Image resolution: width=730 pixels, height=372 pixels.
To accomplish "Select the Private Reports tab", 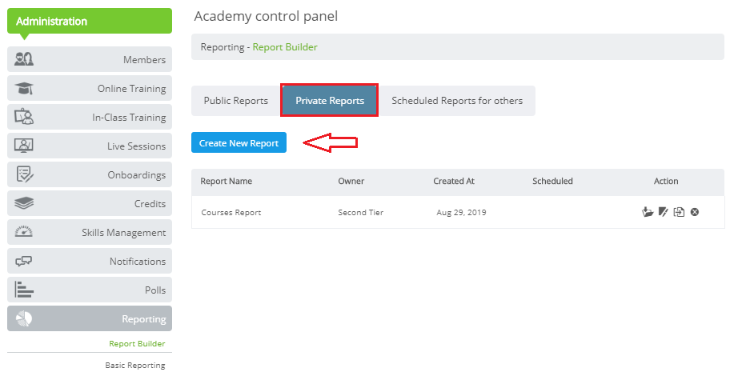I will coord(330,101).
